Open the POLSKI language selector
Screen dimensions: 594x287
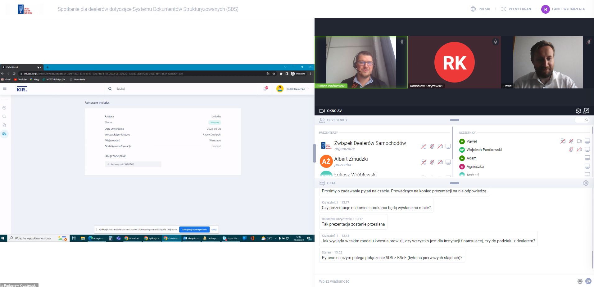pyautogui.click(x=480, y=9)
